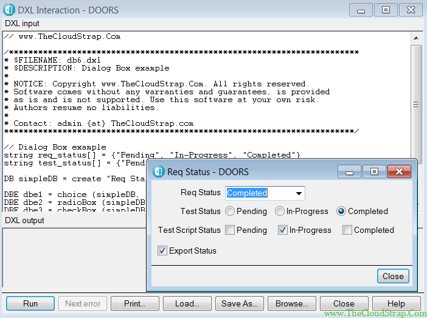Close Req Status dialog with red X
Viewport: 427px width, 318px height.
click(x=399, y=171)
